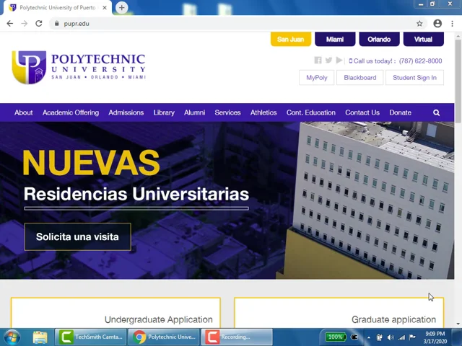This screenshot has height=346, width=462.
Task: Open the Admissions menu
Action: point(126,112)
